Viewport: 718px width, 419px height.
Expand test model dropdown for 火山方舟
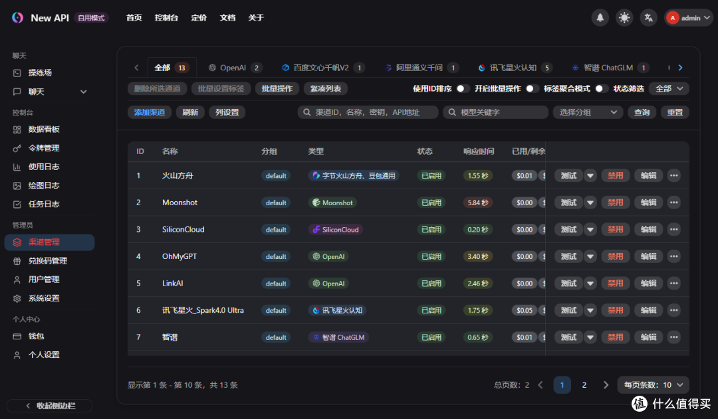pyautogui.click(x=590, y=176)
